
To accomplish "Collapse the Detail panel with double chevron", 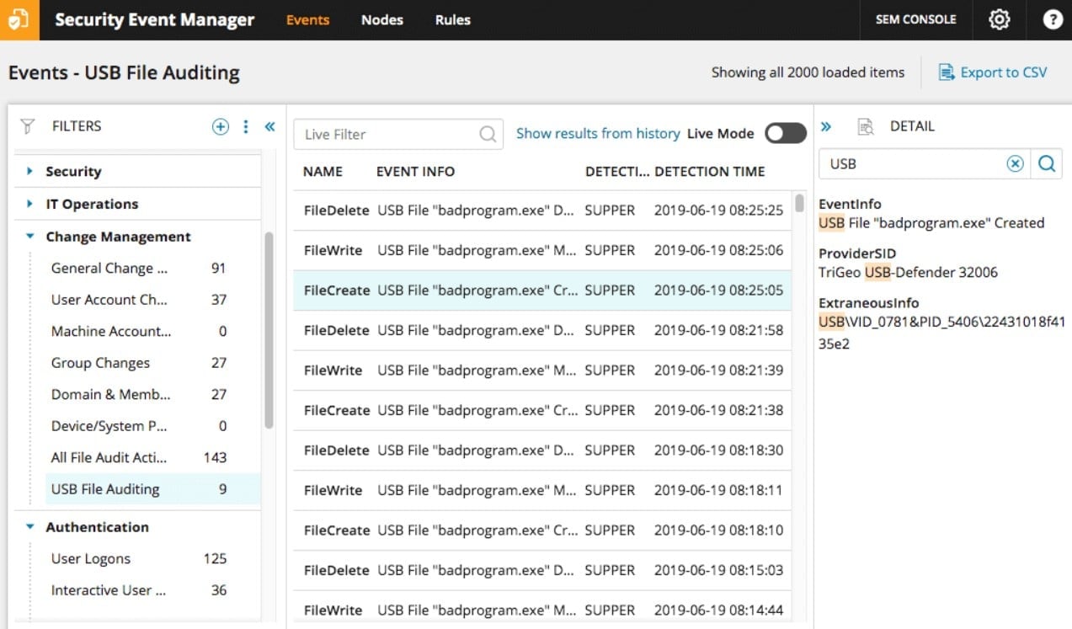I will (826, 126).
